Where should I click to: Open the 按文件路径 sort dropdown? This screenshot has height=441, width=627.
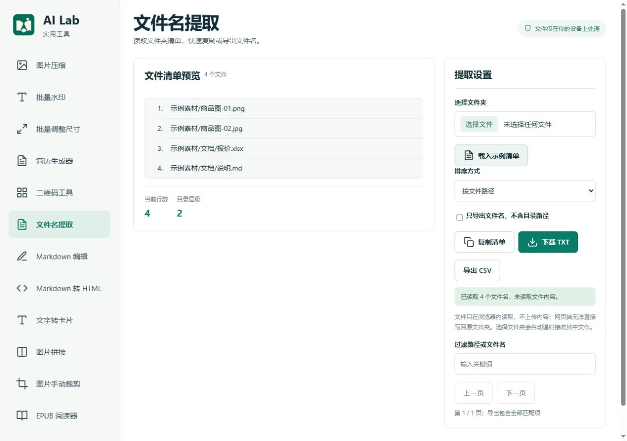click(x=525, y=191)
